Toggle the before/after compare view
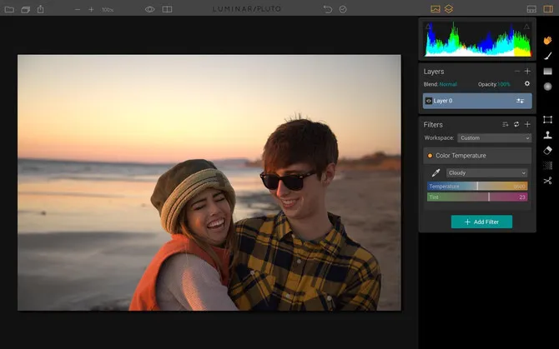559x349 pixels. point(168,9)
